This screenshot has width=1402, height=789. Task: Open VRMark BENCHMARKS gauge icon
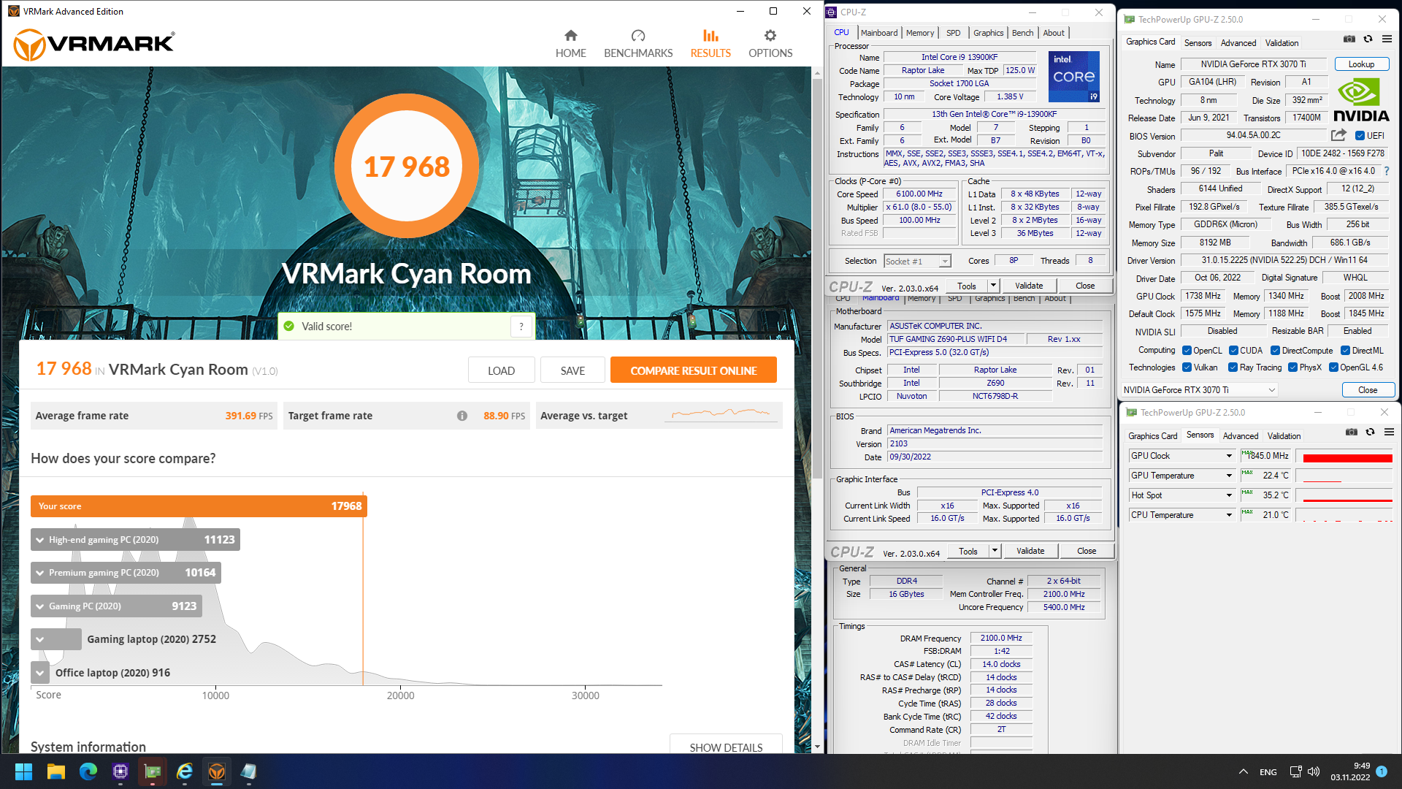638,35
